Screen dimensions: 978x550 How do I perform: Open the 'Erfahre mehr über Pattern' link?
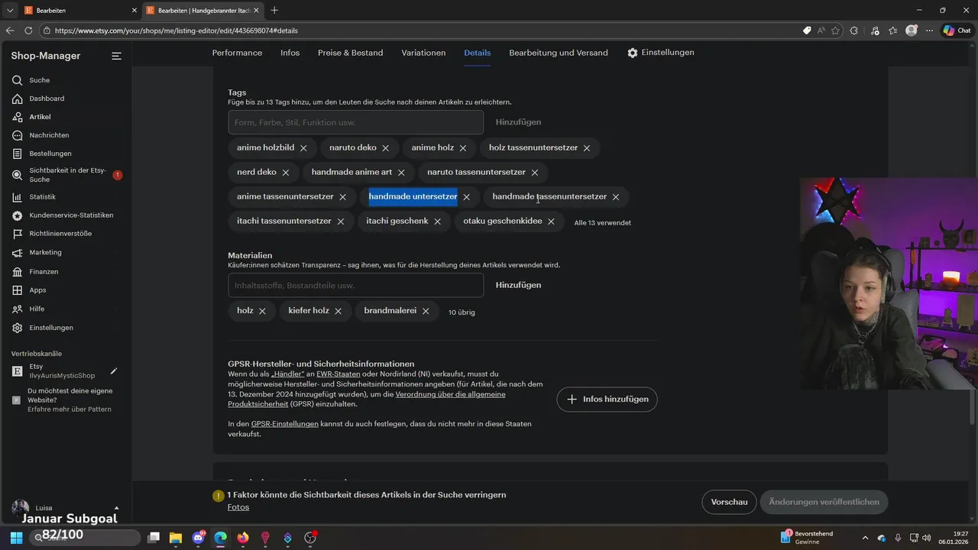click(70, 409)
